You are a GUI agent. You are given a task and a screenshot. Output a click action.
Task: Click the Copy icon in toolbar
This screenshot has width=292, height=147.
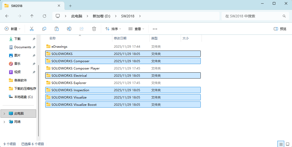pyautogui.click(x=44, y=29)
